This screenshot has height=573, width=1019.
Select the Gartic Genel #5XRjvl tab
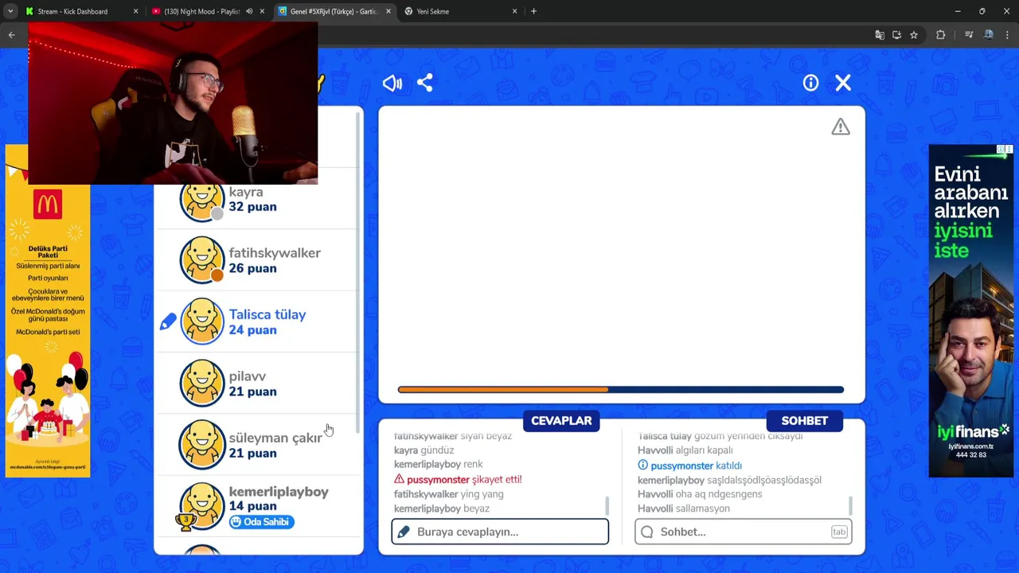(x=334, y=11)
